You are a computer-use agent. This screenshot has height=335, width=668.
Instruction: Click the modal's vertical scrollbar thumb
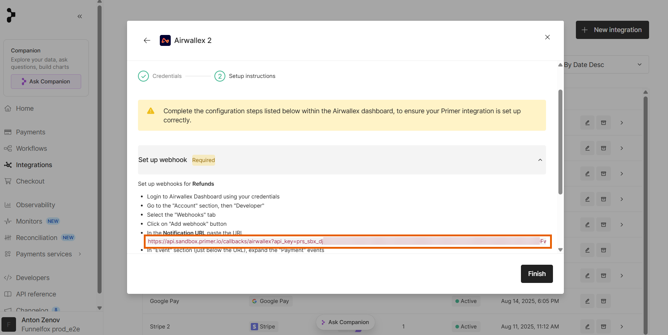click(x=561, y=142)
